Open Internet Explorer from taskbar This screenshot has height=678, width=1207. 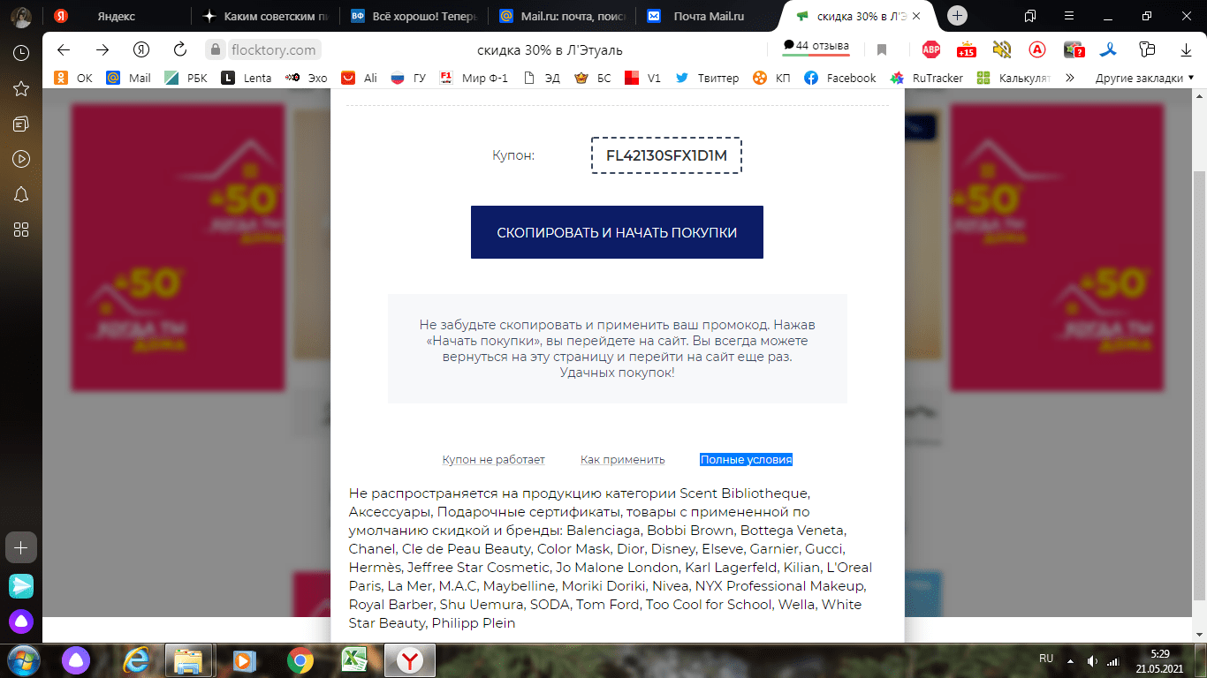pyautogui.click(x=135, y=659)
